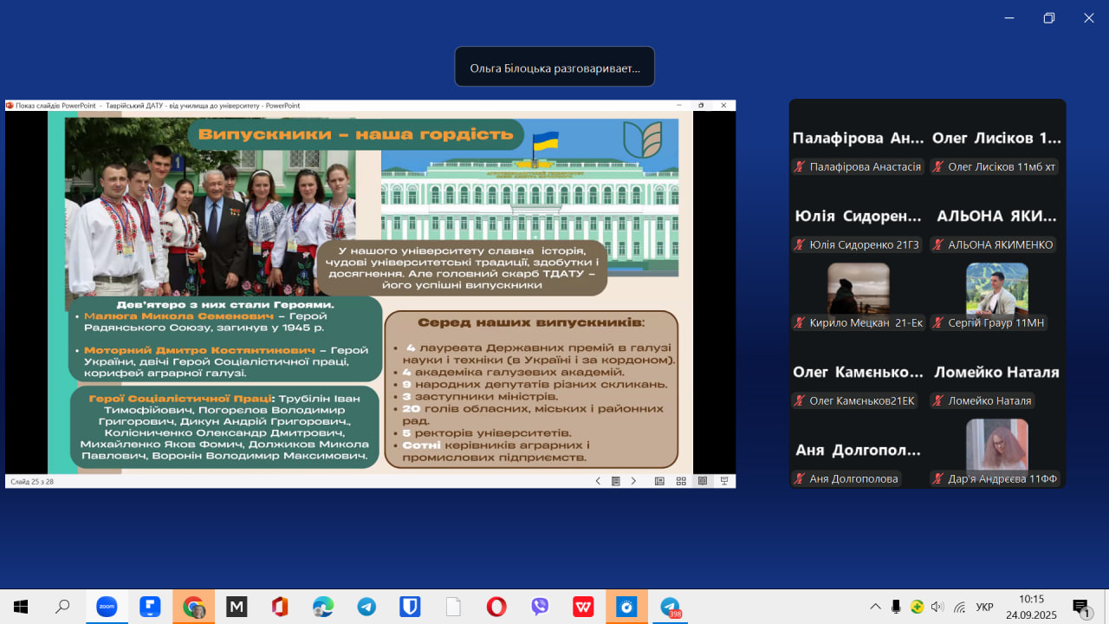1109x624 pixels.
Task: Click muted mic icon beside Палафірова Анастасія
Action: tap(801, 167)
